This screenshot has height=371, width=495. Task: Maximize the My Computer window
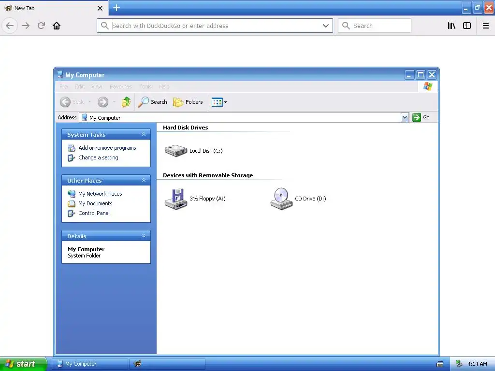pyautogui.click(x=421, y=75)
